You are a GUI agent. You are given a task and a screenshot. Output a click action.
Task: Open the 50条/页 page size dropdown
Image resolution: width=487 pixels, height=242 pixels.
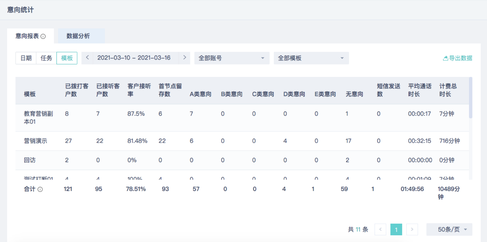tap(449, 229)
